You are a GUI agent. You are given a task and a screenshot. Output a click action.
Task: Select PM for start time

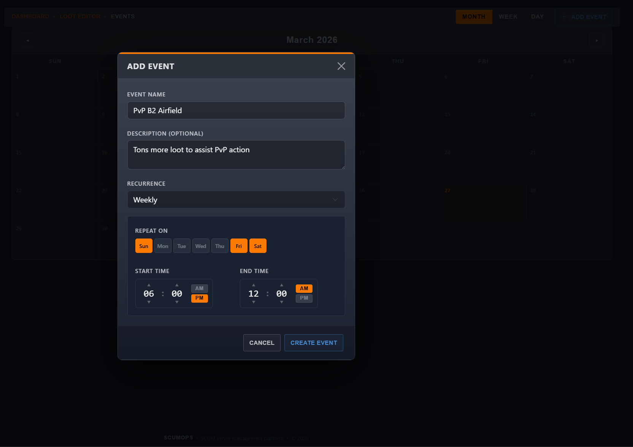199,298
